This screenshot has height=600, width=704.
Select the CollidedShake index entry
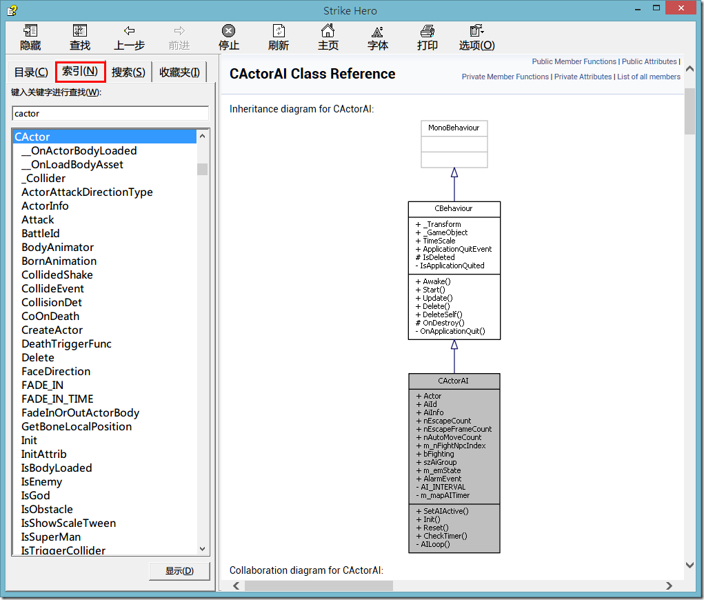pyautogui.click(x=57, y=275)
